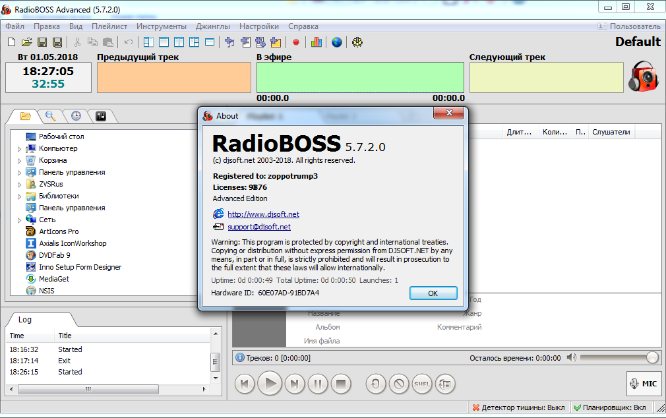Screen dimensions: 666x418
Task: Select the compact window layout icon in the toolbar
Action: click(x=210, y=42)
